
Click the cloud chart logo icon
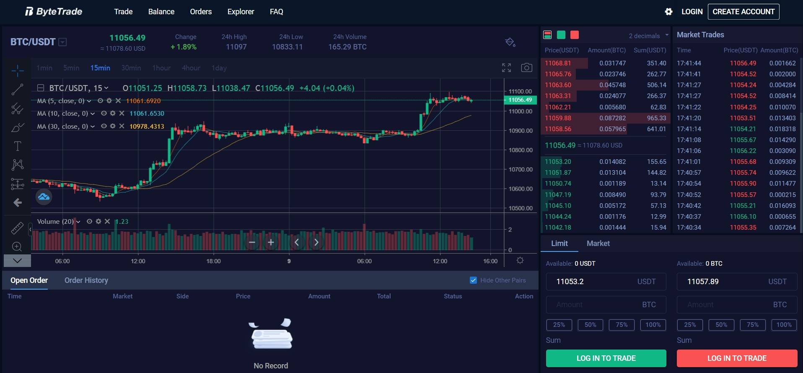point(44,197)
